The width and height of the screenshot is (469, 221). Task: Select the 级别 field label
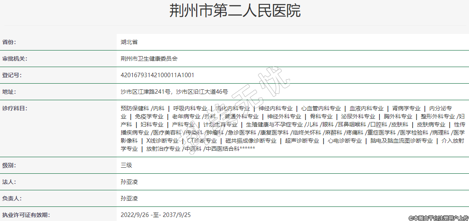click(9, 165)
